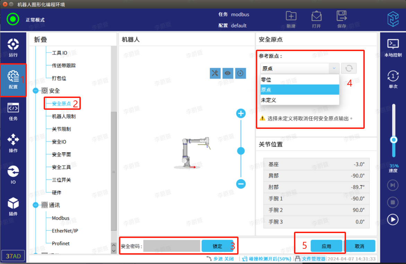Screen dimensions: 406x264
Task: Click the wrench tools icon in robot view
Action: click(215, 73)
